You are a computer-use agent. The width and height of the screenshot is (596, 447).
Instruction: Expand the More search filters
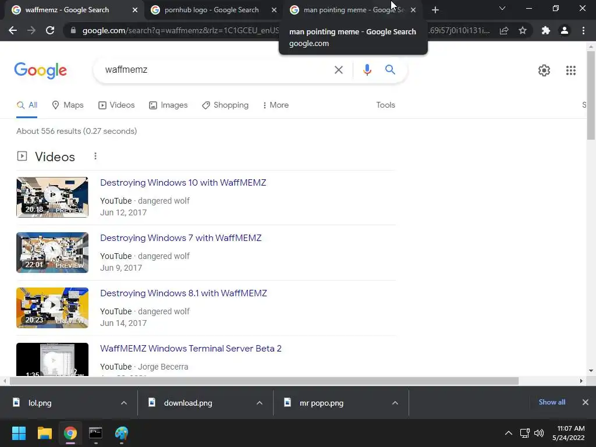pos(275,105)
